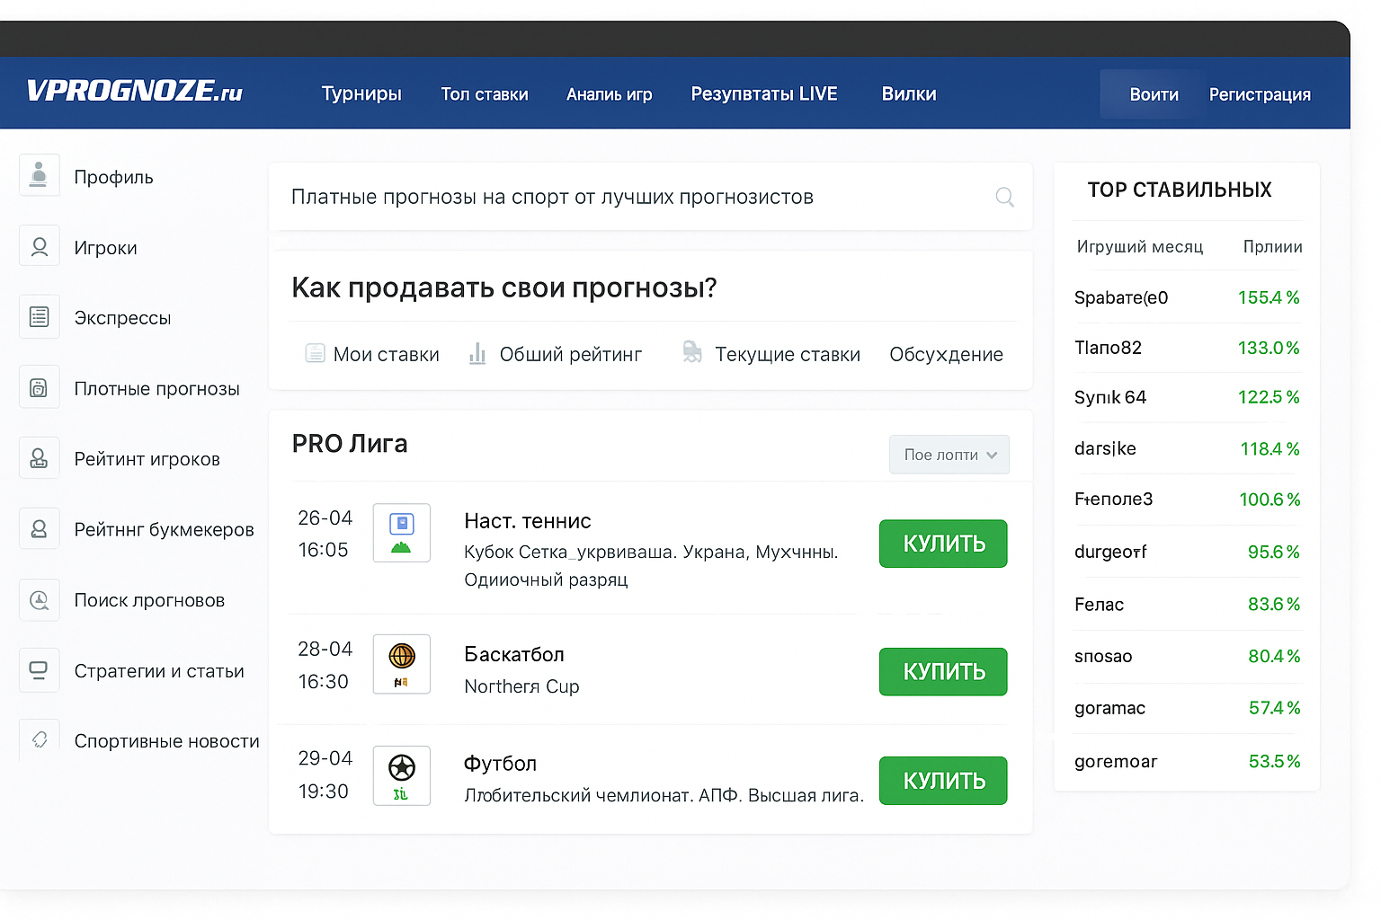The height and width of the screenshot is (920, 1381).
Task: Open the Текущие ставки tab
Action: pyautogui.click(x=771, y=355)
